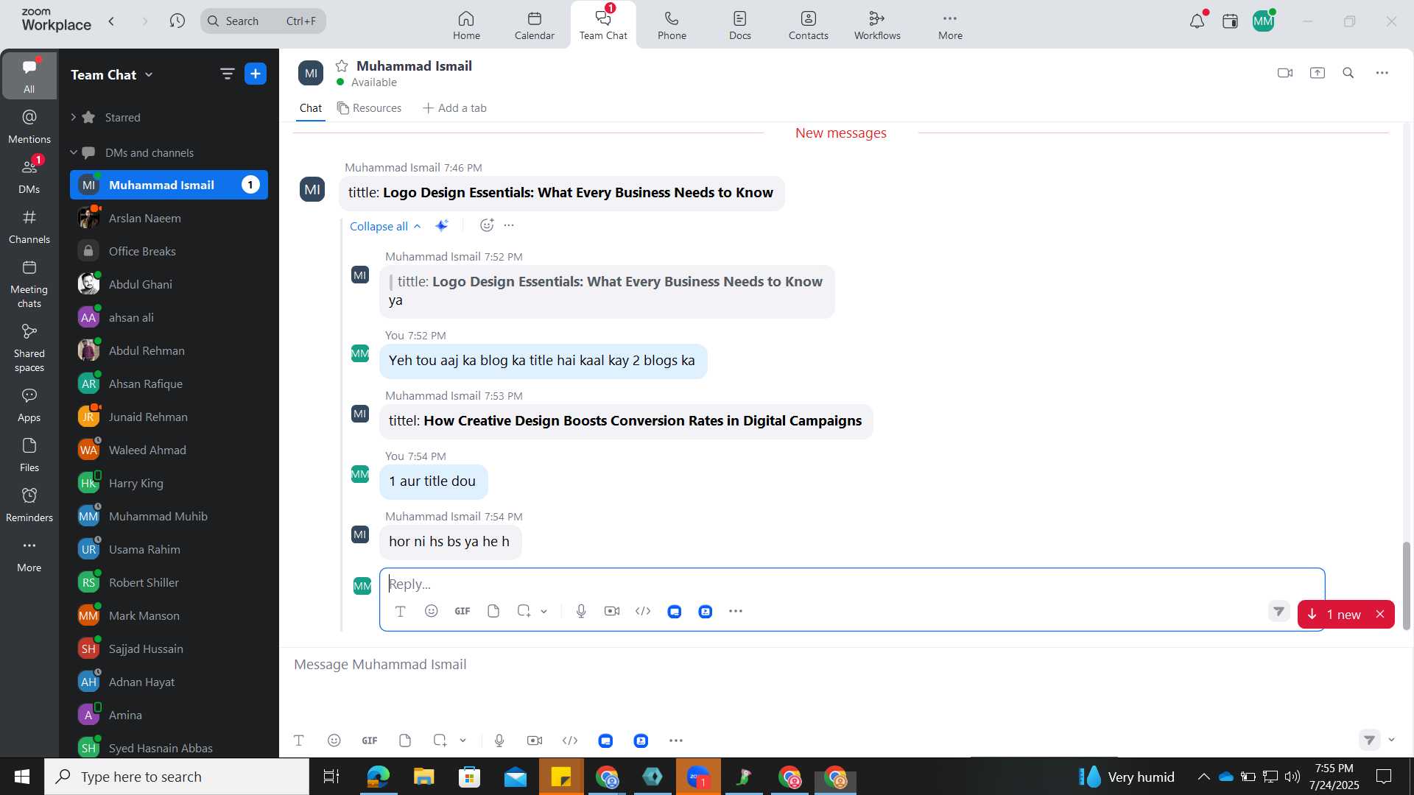
Task: Open the Phone tab
Action: click(x=672, y=25)
